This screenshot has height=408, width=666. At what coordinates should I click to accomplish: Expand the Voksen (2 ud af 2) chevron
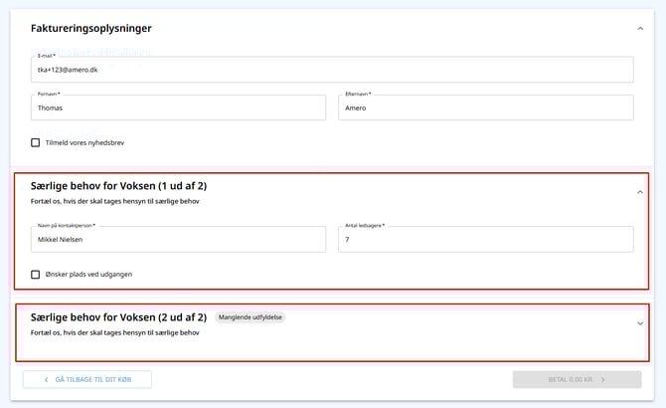tap(639, 323)
